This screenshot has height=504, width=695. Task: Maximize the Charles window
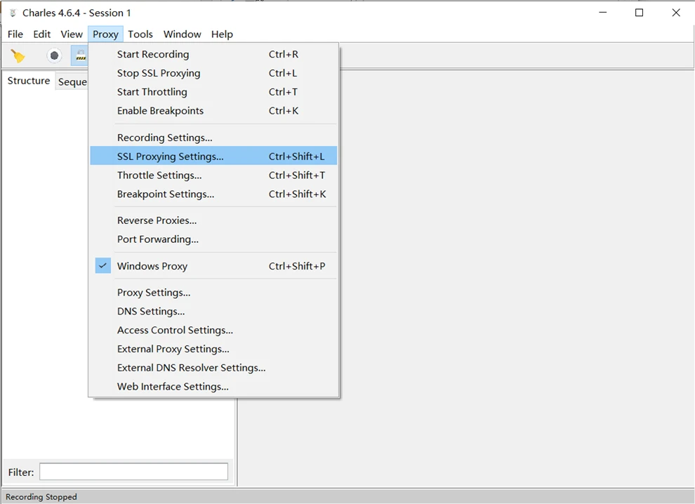tap(639, 13)
